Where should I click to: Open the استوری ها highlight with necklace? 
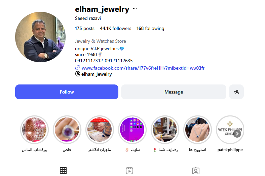click(x=197, y=130)
